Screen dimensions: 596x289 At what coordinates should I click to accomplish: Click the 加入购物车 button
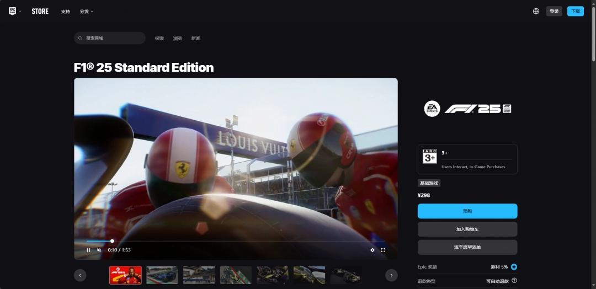pyautogui.click(x=467, y=229)
